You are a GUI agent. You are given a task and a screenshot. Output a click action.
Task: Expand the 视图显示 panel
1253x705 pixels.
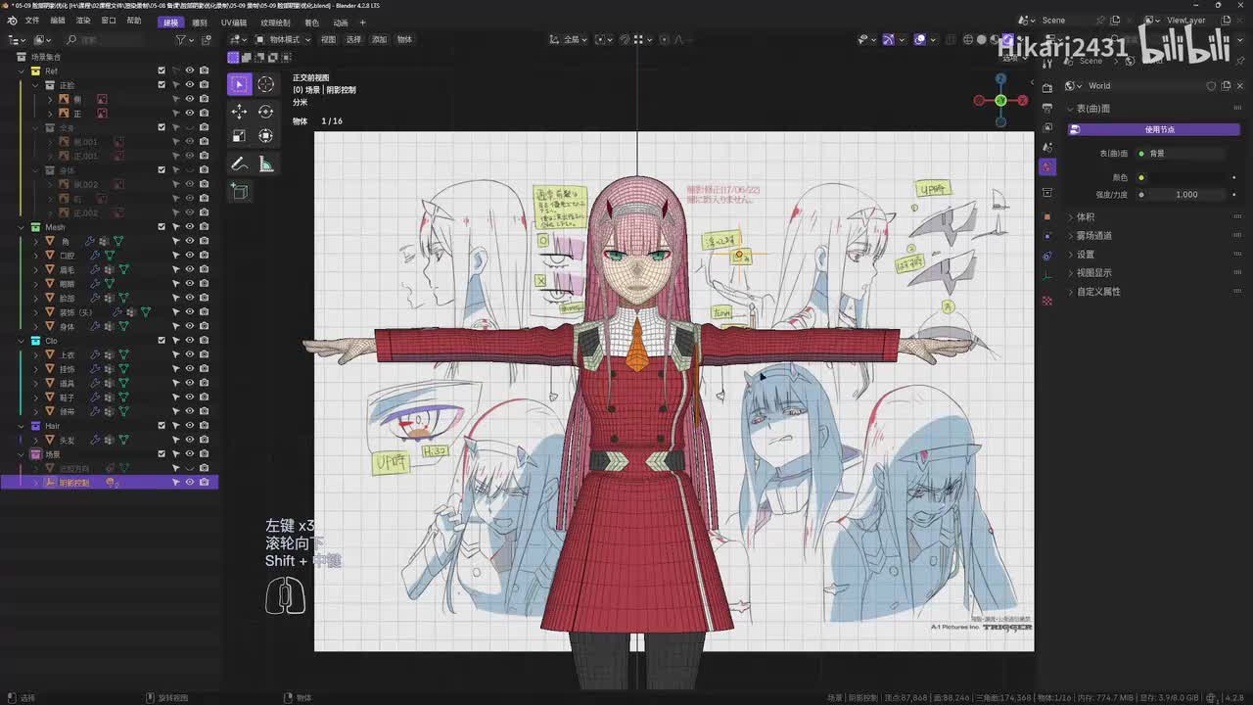[x=1093, y=273]
